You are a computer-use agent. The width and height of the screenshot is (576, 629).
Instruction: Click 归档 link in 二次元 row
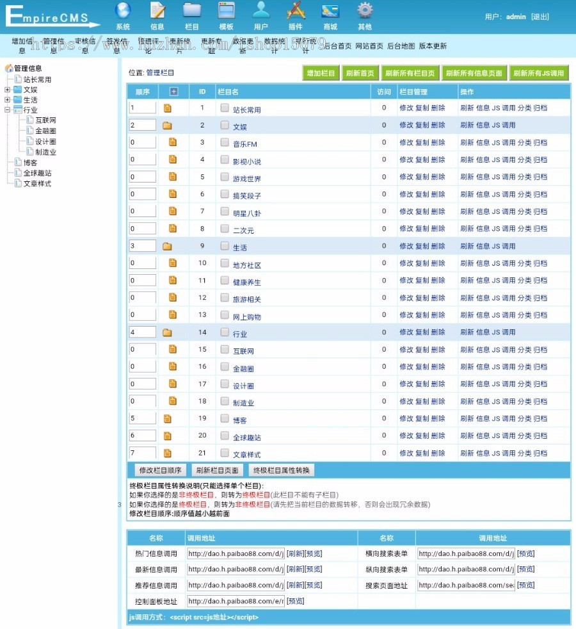point(540,229)
